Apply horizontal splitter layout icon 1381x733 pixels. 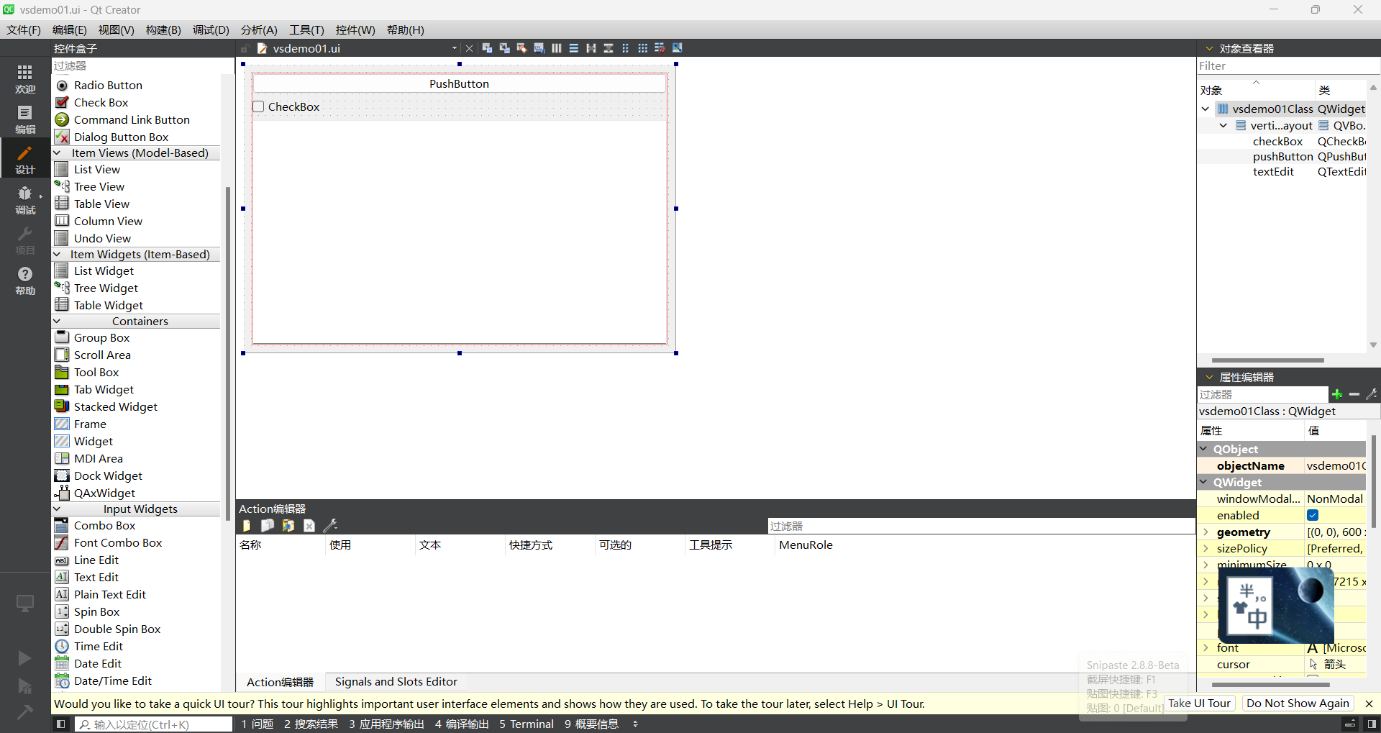pyautogui.click(x=591, y=48)
